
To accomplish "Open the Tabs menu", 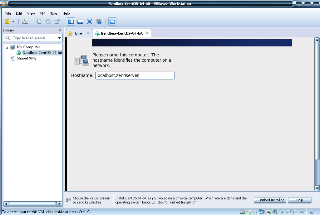I will click(54, 13).
